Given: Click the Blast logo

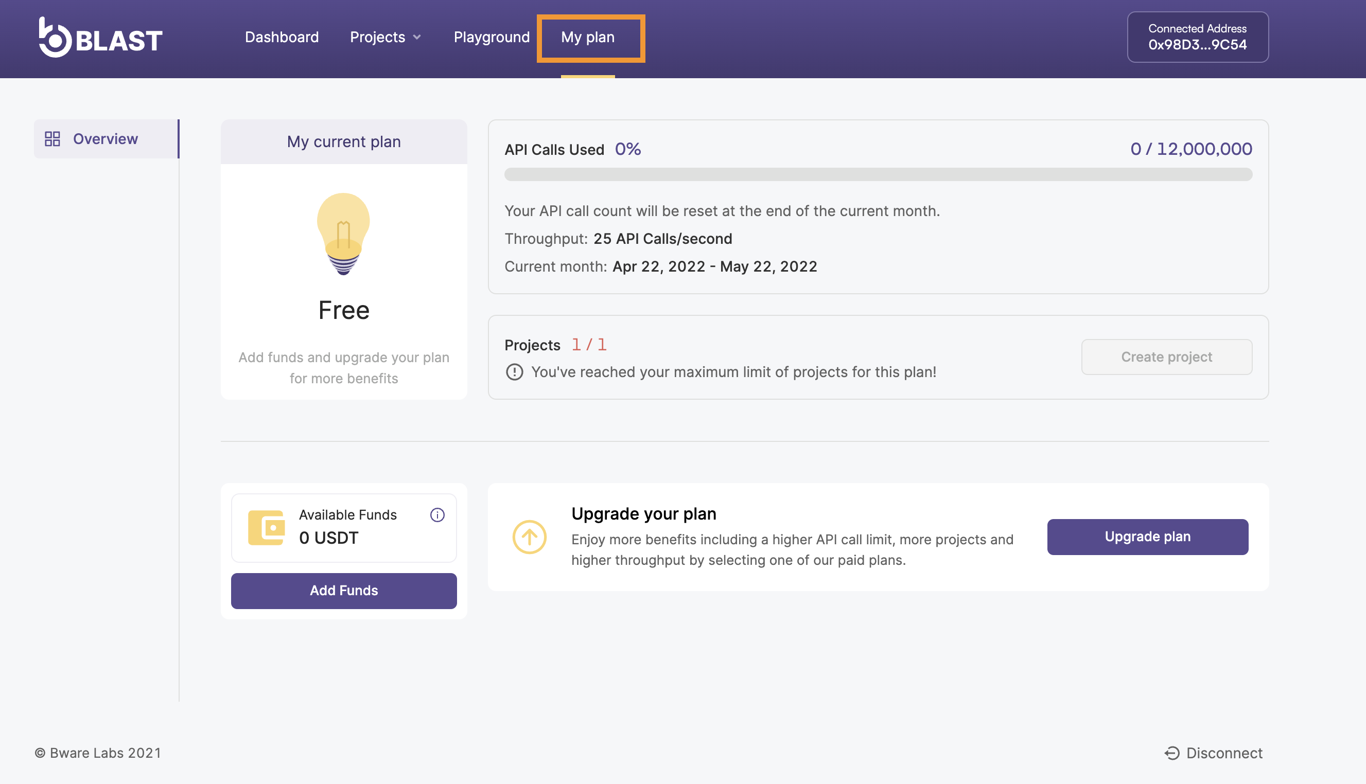Looking at the screenshot, I should coord(100,37).
